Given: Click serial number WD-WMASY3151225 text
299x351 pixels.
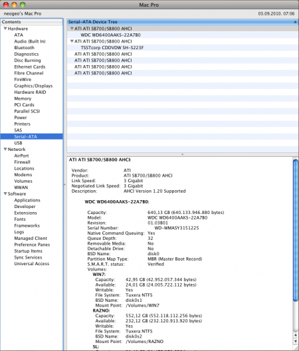Looking at the screenshot, I should [177, 228].
